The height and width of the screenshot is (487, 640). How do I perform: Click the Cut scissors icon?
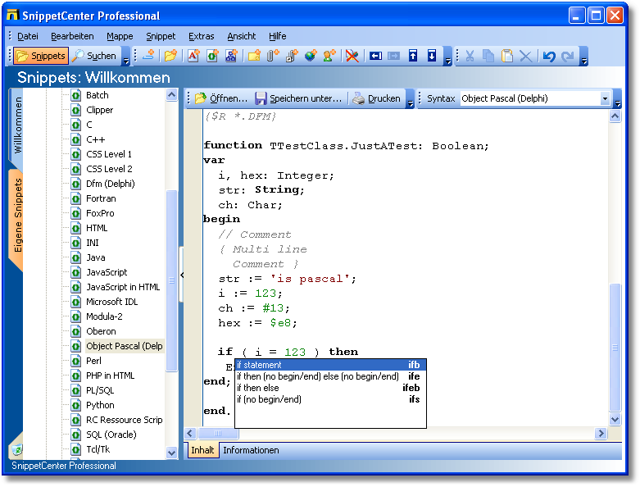(x=470, y=56)
